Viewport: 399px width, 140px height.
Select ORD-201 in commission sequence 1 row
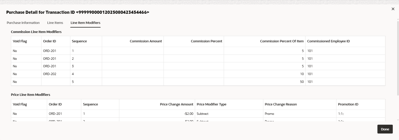49,51
